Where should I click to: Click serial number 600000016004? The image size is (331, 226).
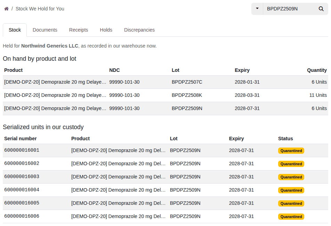pyautogui.click(x=22, y=190)
